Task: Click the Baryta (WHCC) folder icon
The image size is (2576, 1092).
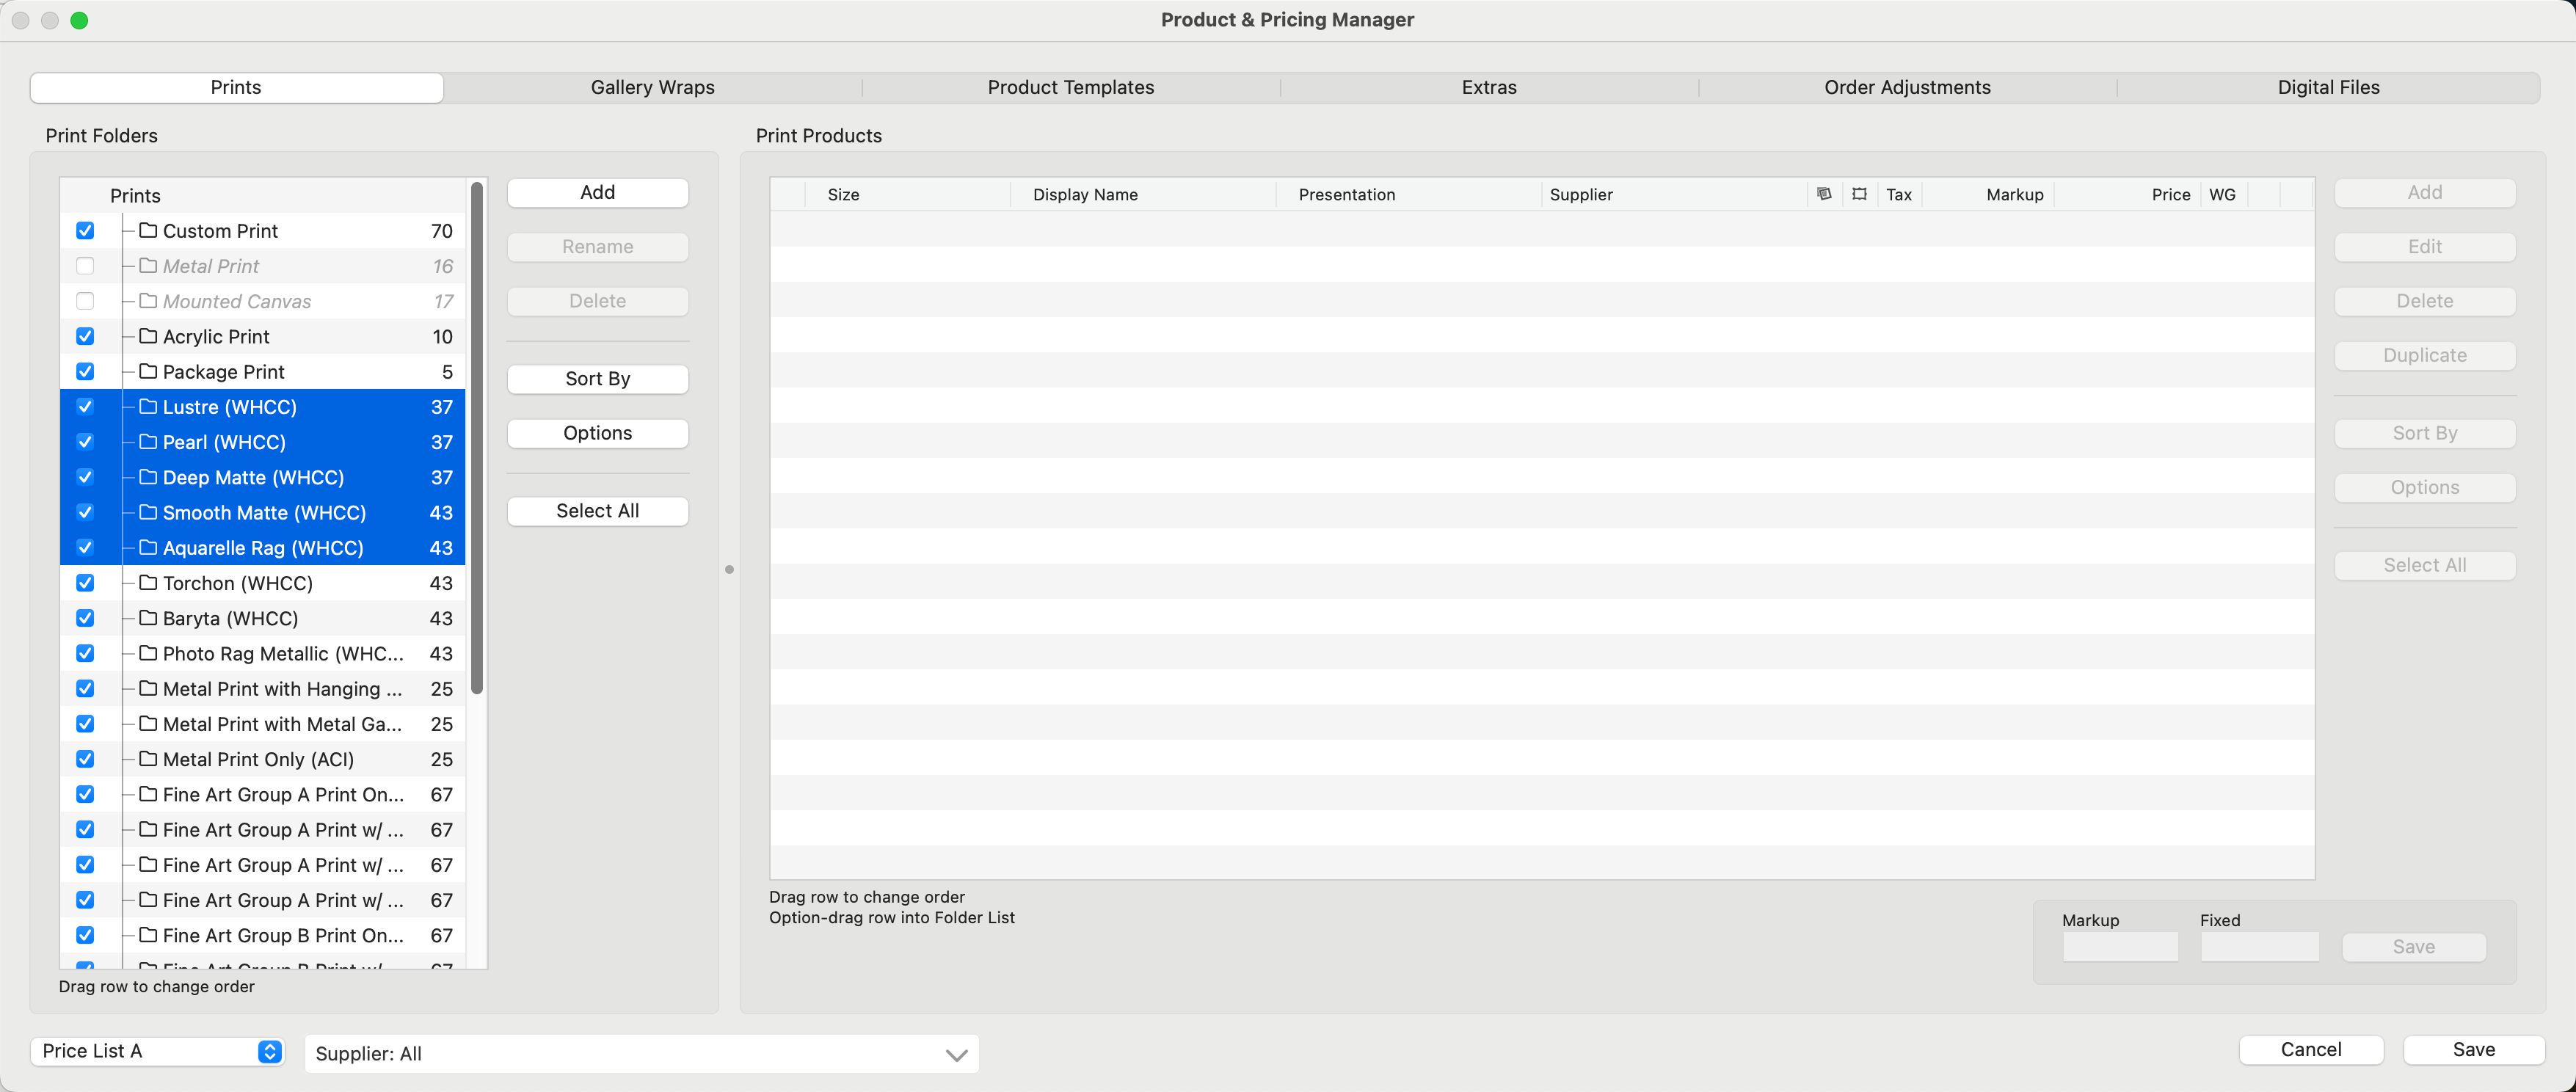Action: [x=148, y=618]
